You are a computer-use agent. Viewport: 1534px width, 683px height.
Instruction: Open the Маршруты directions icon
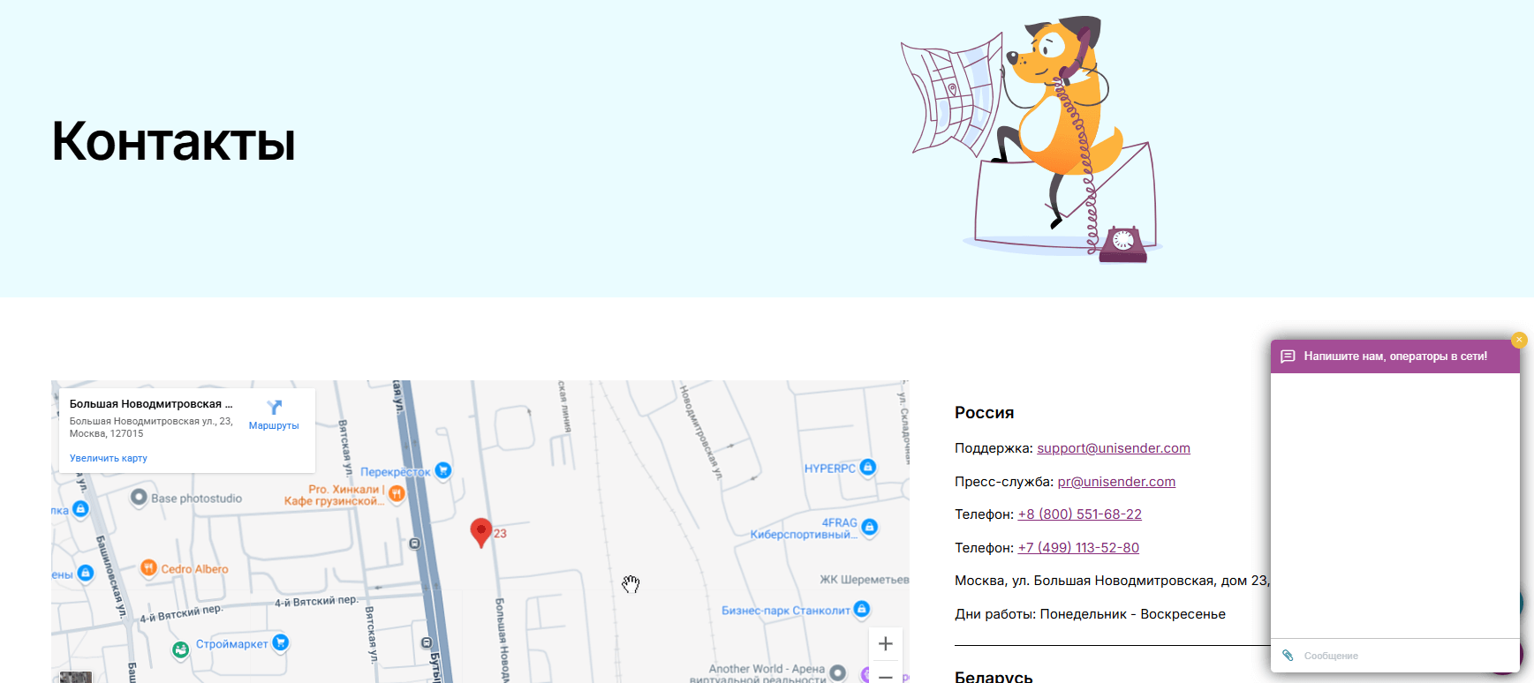(274, 407)
